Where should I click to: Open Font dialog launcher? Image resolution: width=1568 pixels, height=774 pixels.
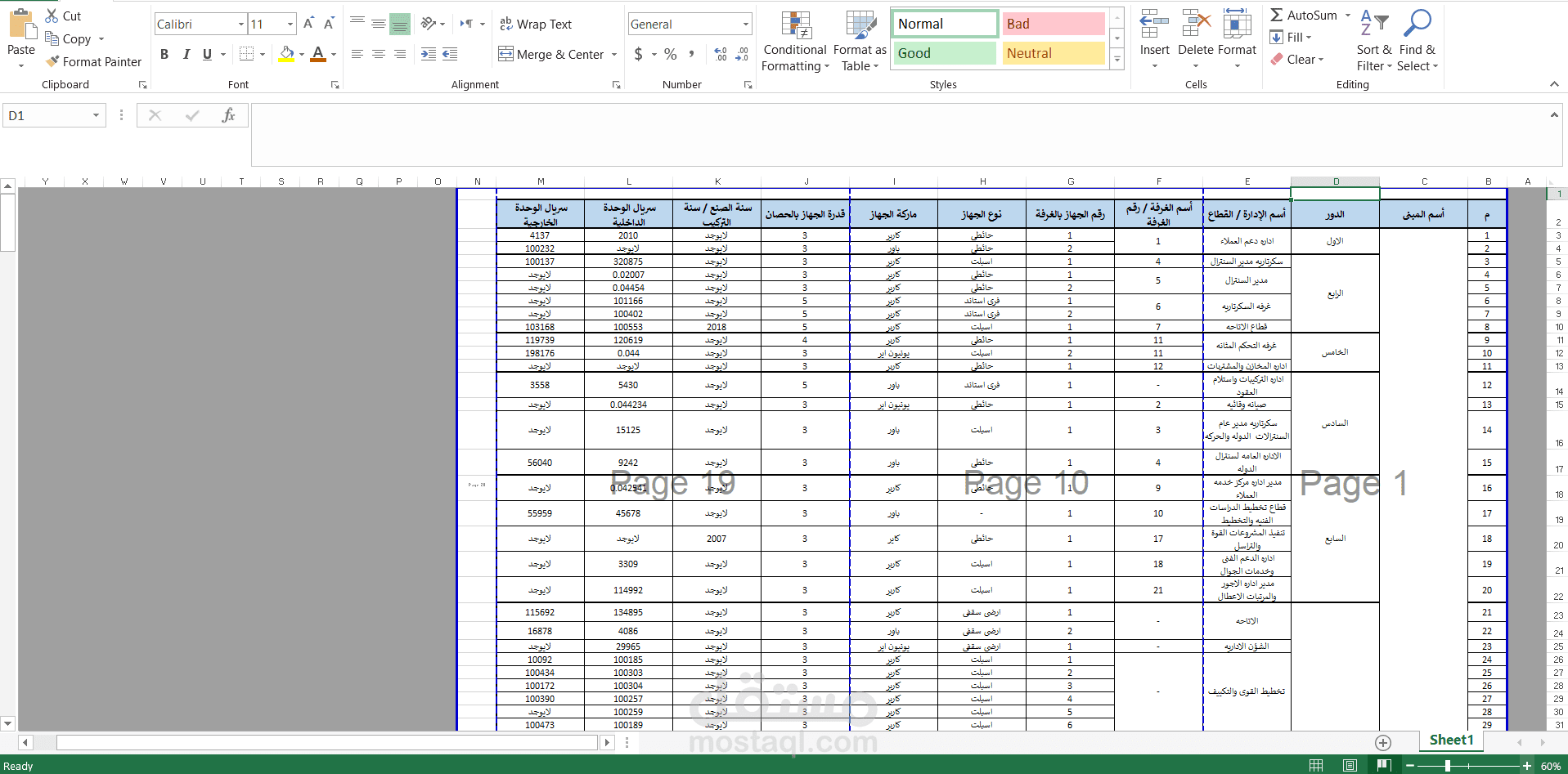click(x=335, y=85)
